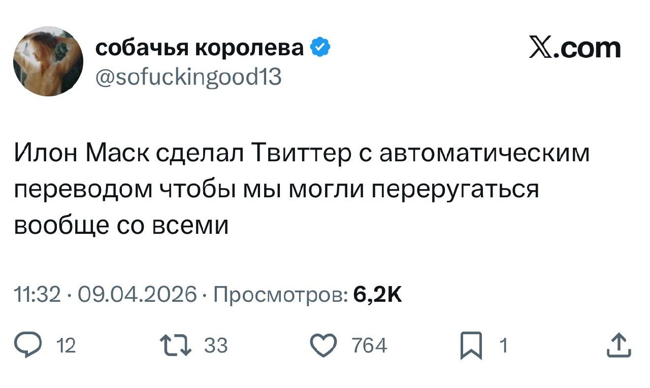Screen dimensions: 650x388
Task: Click the retweet count 33
Action: click(x=215, y=346)
